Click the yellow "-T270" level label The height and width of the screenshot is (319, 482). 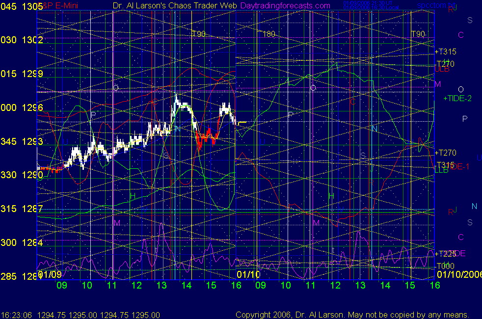(445, 64)
